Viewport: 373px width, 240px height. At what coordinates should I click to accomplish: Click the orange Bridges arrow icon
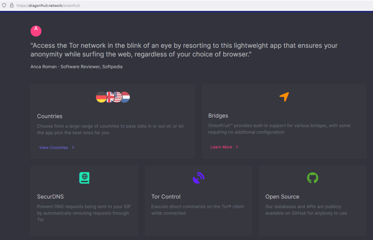pyautogui.click(x=284, y=97)
